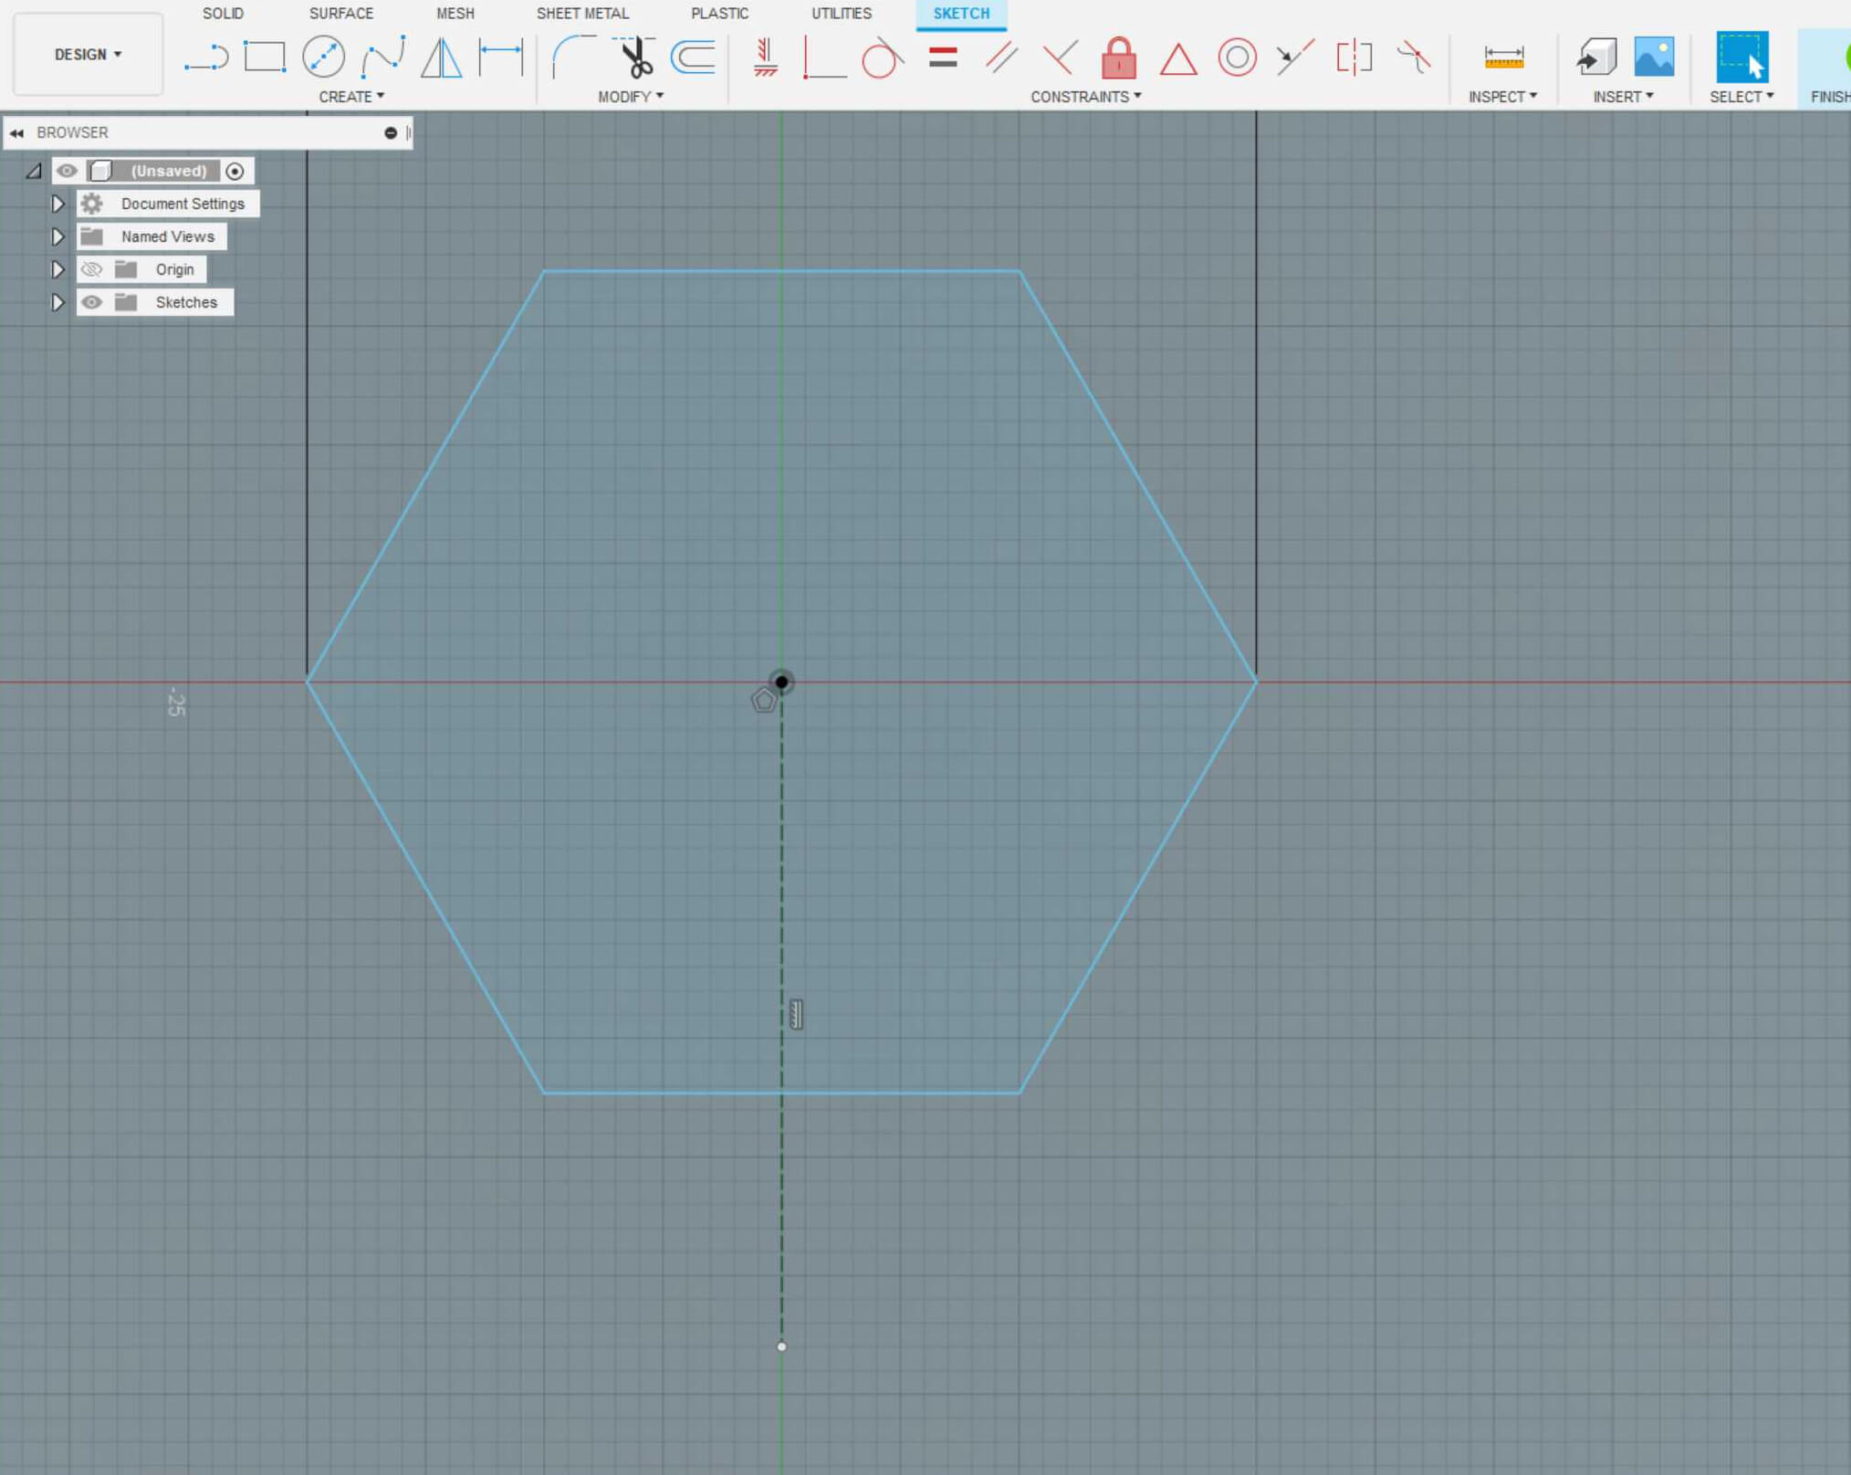The image size is (1851, 1475).
Task: Expand the Named Views node
Action: [58, 236]
